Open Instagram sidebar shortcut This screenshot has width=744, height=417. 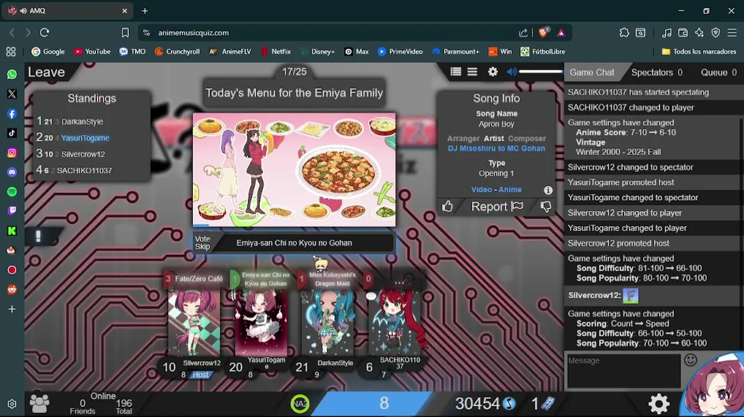pyautogui.click(x=12, y=153)
